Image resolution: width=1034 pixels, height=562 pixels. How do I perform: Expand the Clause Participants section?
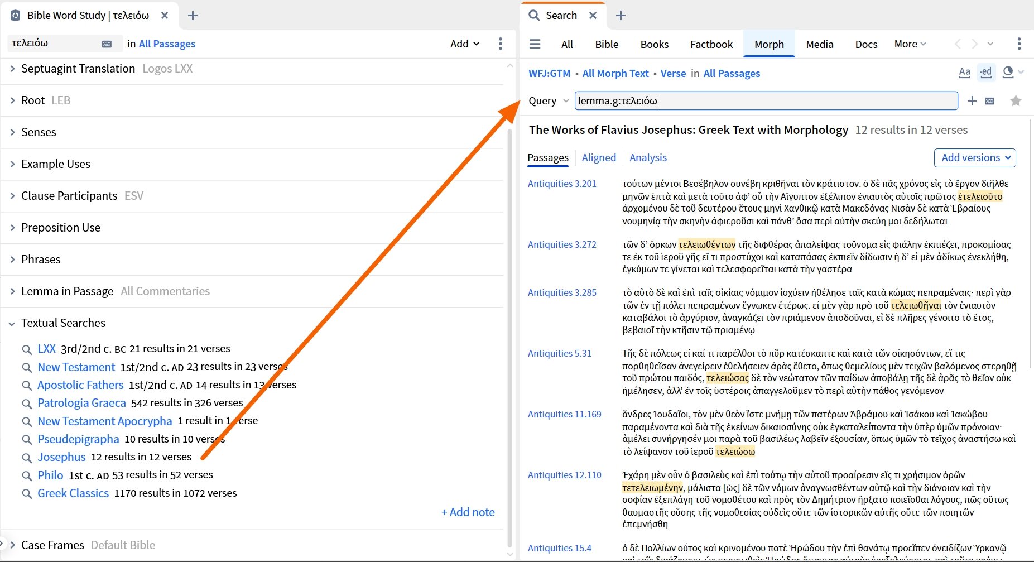[12, 196]
